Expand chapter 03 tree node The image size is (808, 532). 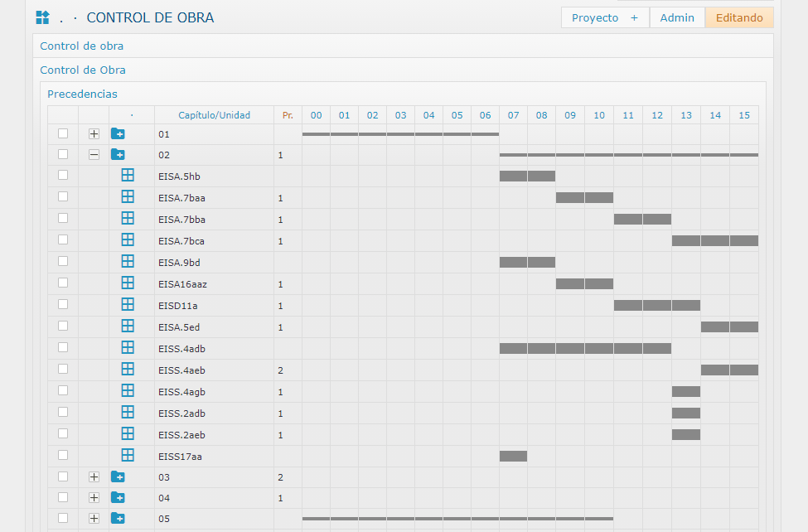(x=94, y=476)
